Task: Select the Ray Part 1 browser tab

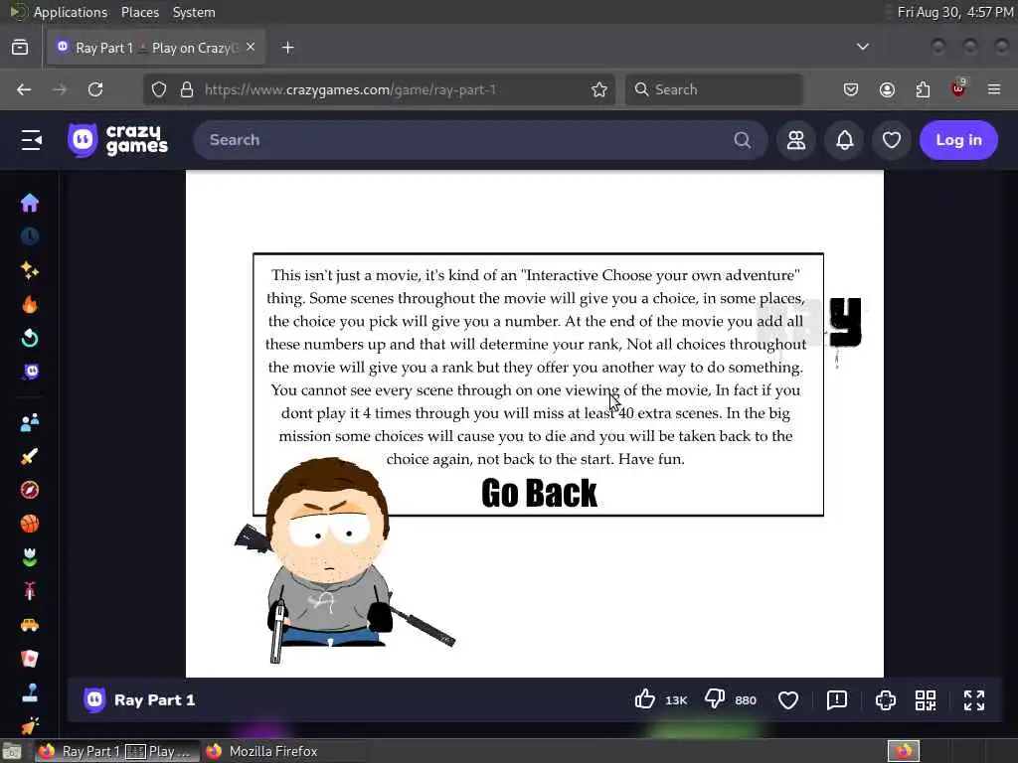Action: click(156, 48)
